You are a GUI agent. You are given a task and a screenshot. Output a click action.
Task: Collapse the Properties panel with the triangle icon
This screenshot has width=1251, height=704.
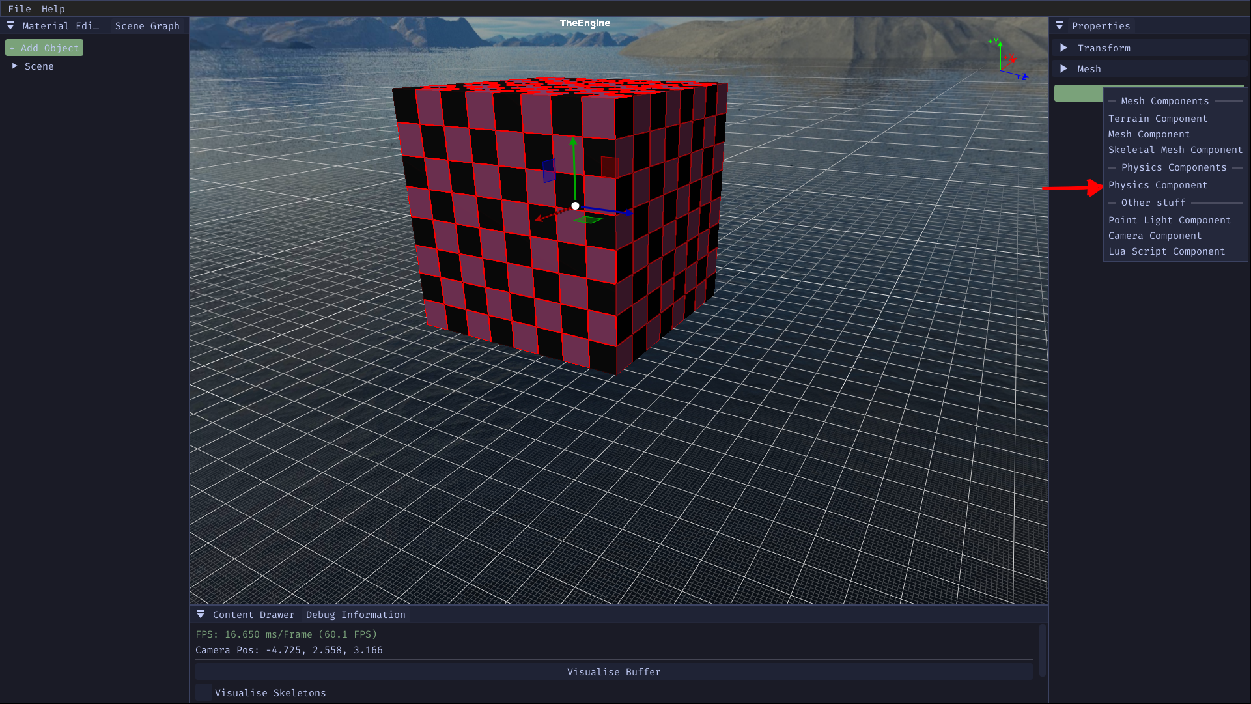pos(1060,26)
